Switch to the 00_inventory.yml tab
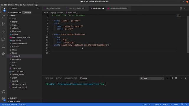 (54, 9)
